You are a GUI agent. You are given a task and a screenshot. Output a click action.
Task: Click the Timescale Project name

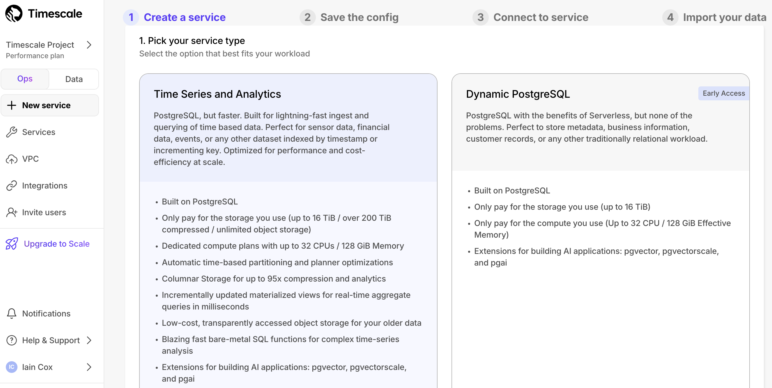pos(40,45)
